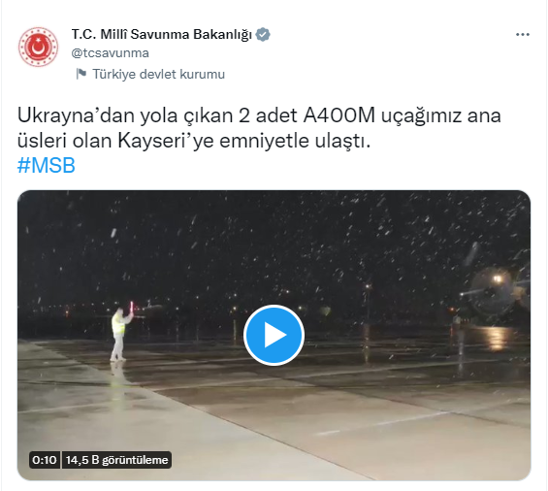Click the aircraft light reflection on tarmac
This screenshot has width=548, height=491.
click(496, 338)
